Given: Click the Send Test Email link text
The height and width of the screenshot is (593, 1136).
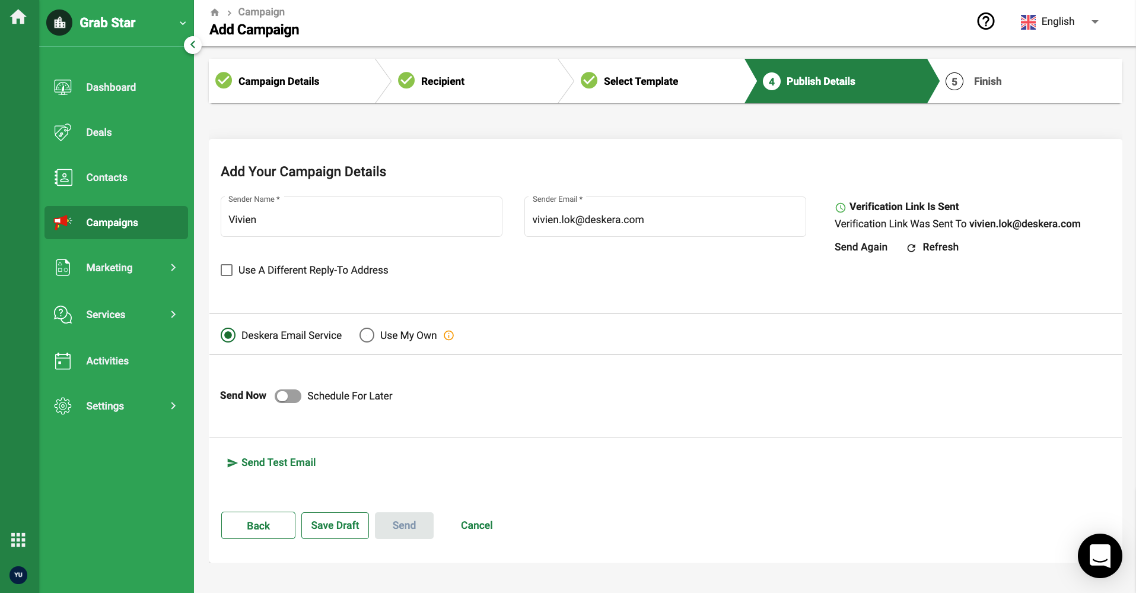Looking at the screenshot, I should [278, 462].
